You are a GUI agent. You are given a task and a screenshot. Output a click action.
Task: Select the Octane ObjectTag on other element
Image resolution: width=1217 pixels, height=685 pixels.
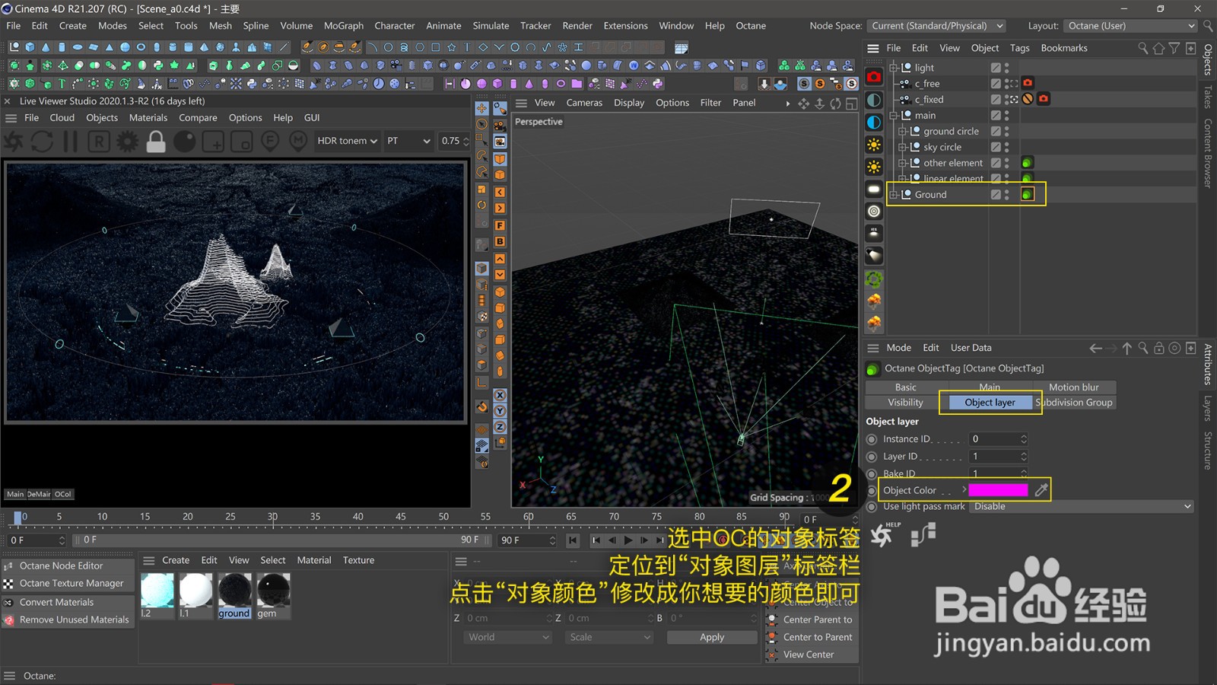(1027, 163)
